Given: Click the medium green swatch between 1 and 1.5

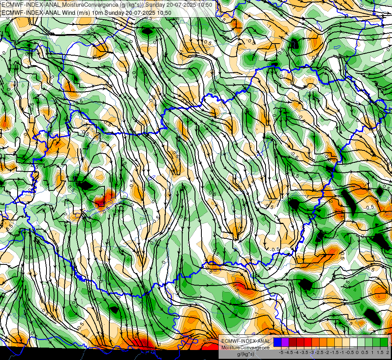Looking at the screenshot, I should coord(376,342).
